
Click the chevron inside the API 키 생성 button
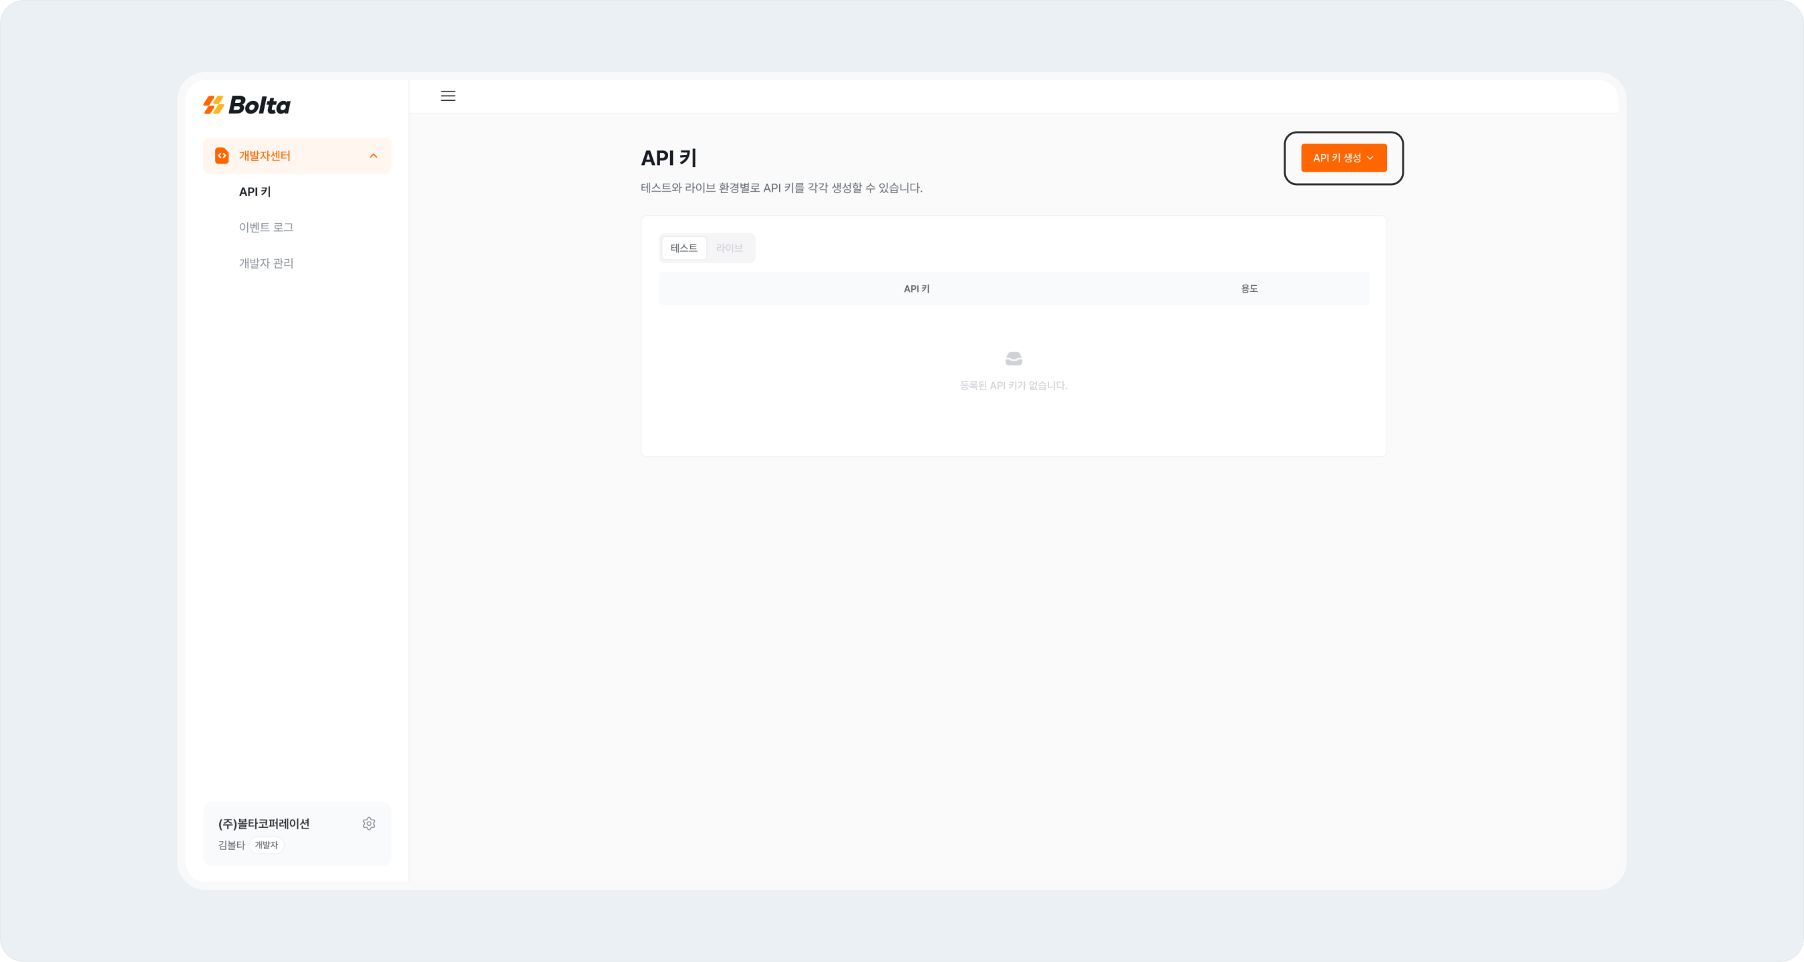1370,158
